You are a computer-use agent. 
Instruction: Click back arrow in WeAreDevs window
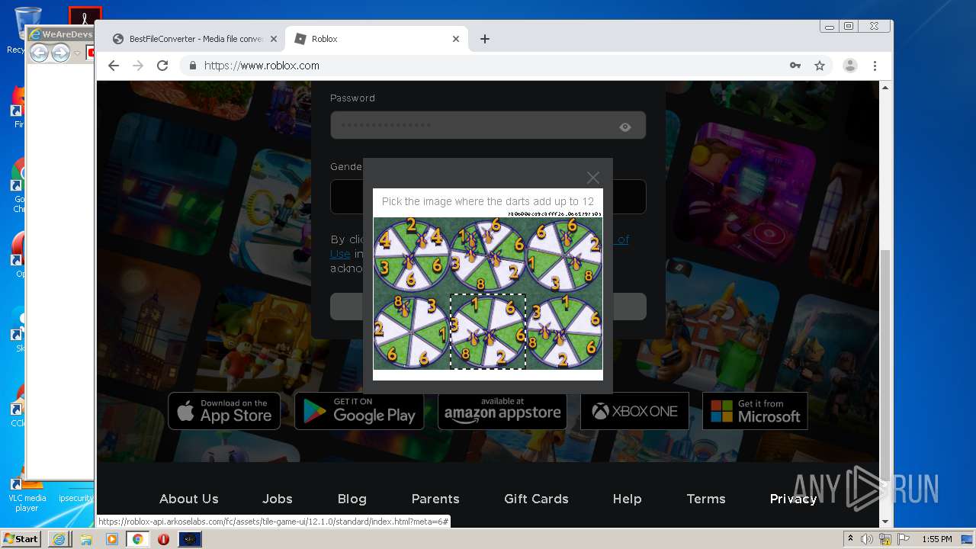click(39, 53)
